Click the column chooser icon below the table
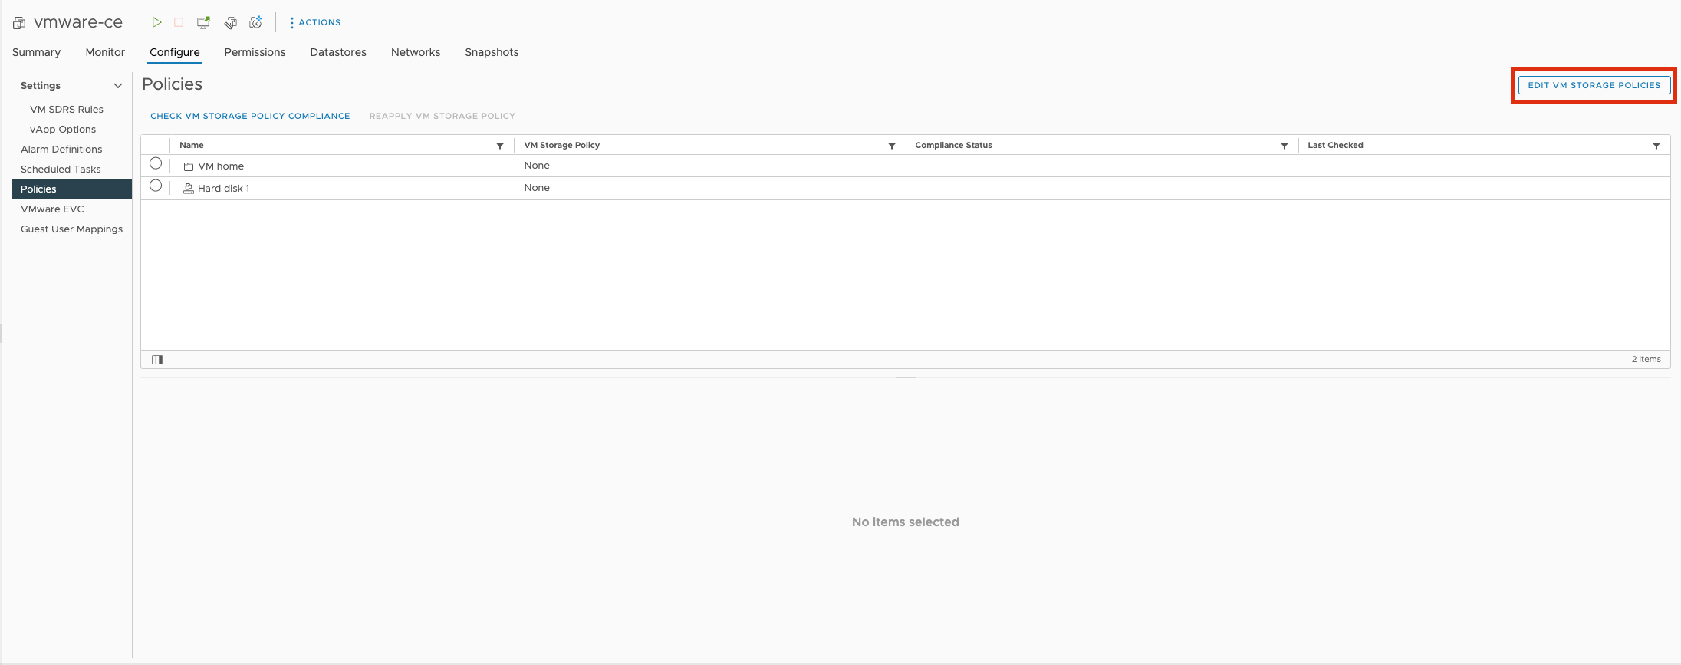1681x665 pixels. tap(157, 360)
